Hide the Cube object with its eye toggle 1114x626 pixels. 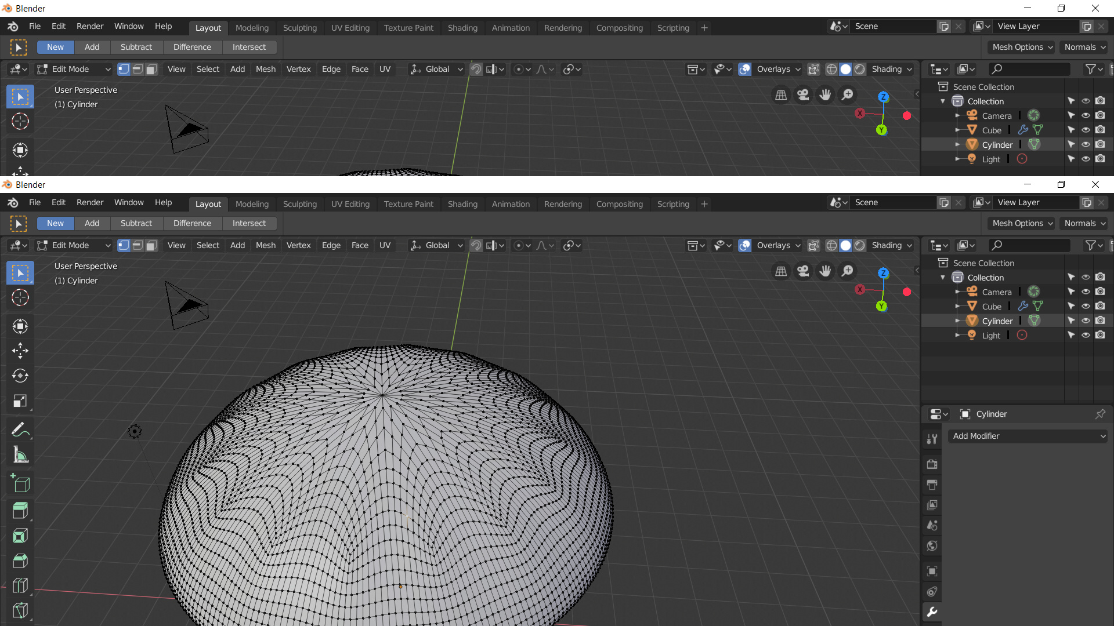[x=1086, y=306]
